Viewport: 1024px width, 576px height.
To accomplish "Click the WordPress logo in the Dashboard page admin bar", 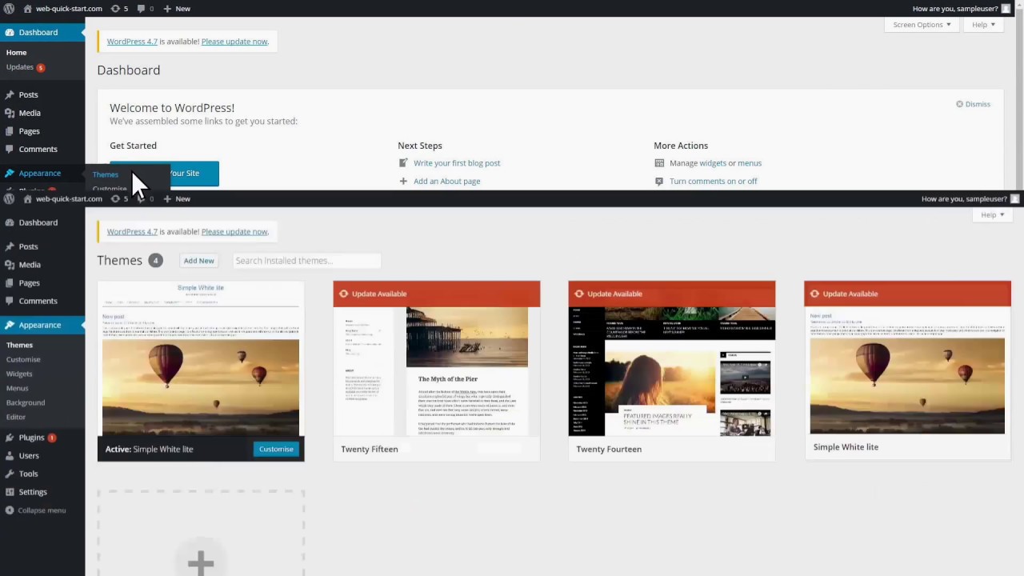I will (9, 9).
